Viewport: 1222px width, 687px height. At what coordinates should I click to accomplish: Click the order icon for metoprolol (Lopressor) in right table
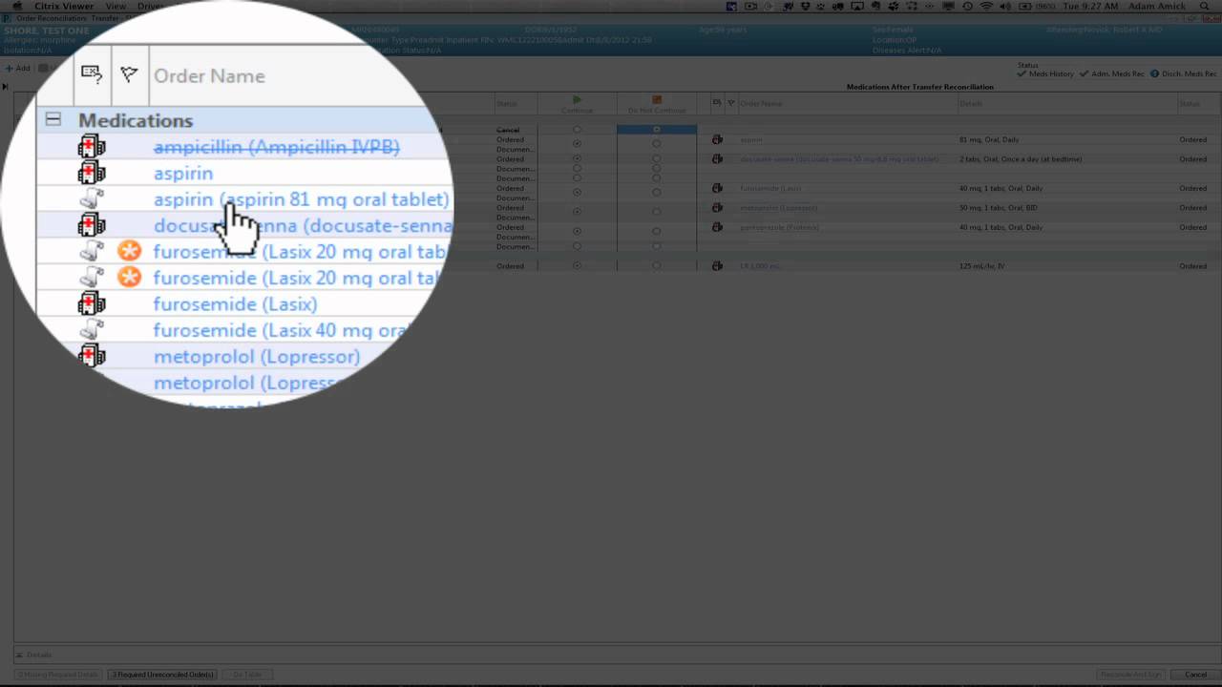tap(717, 208)
